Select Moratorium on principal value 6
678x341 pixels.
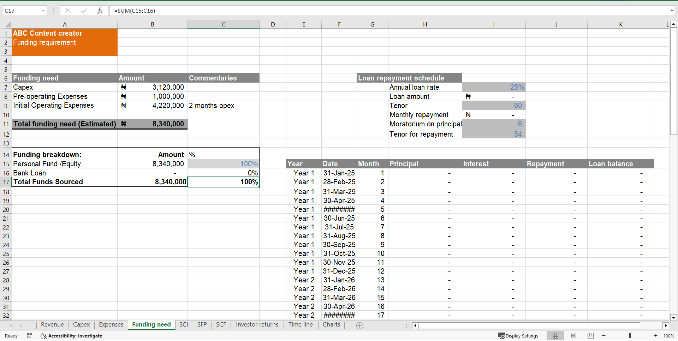494,124
